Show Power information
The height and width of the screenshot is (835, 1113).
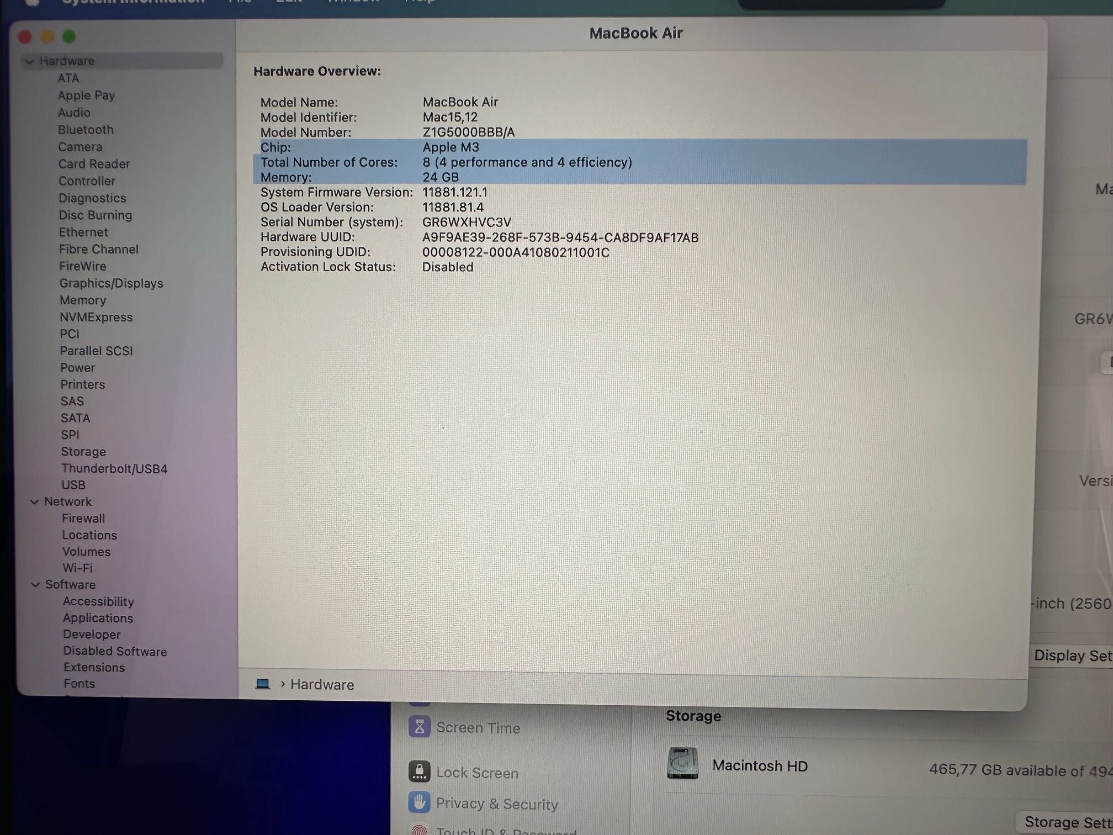click(77, 368)
